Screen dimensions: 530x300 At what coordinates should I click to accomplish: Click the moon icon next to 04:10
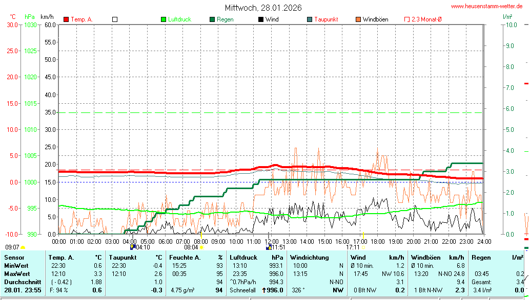pyautogui.click(x=133, y=247)
